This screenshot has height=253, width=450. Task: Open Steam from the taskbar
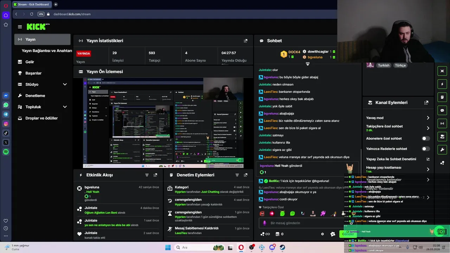[282, 247]
